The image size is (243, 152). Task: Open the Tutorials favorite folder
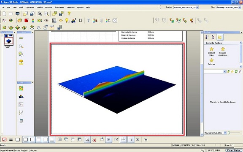(211, 62)
